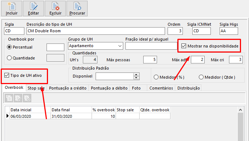Click the % overbook cell showing 10
Viewport: 249px width, 141px height.
click(104, 116)
